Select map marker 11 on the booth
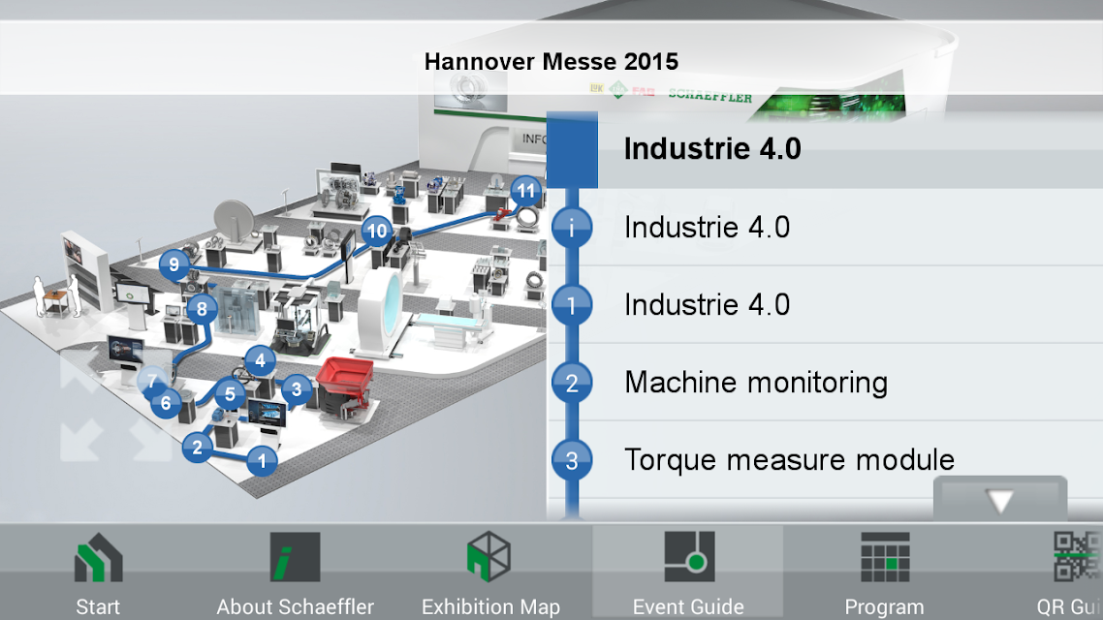This screenshot has width=1103, height=620. 526,191
